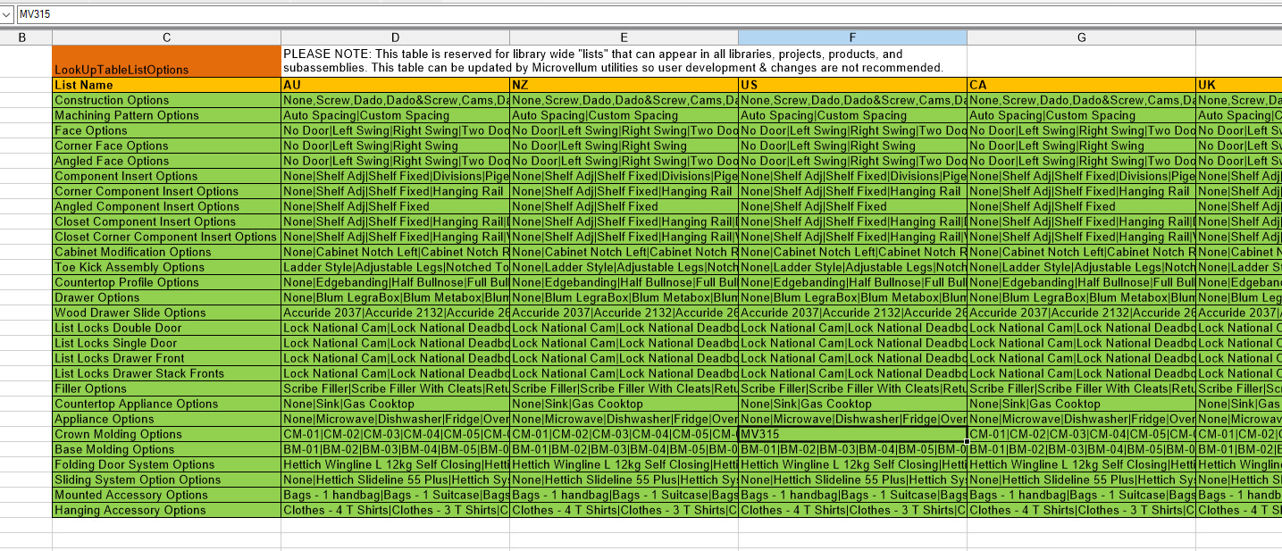Image resolution: width=1282 pixels, height=551 pixels.
Task: Select NZ column Wood Drawer Slide Accuride cell
Action: click(624, 313)
